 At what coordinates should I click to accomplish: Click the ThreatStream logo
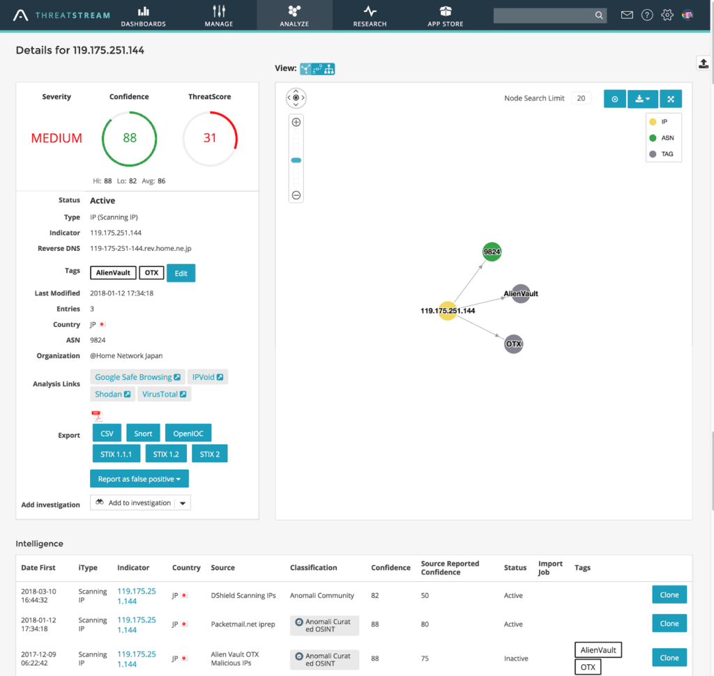(61, 15)
